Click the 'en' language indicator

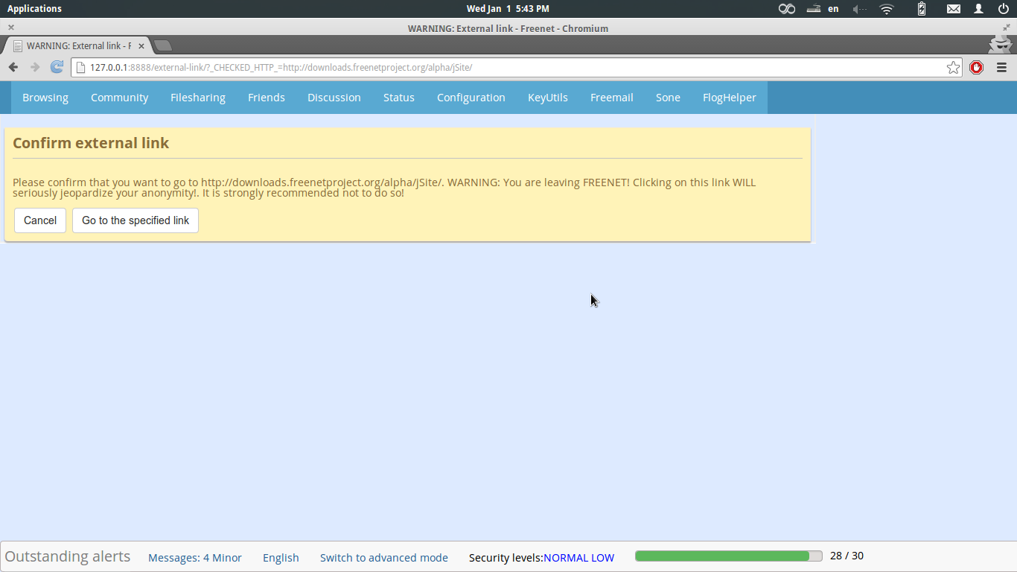833,9
